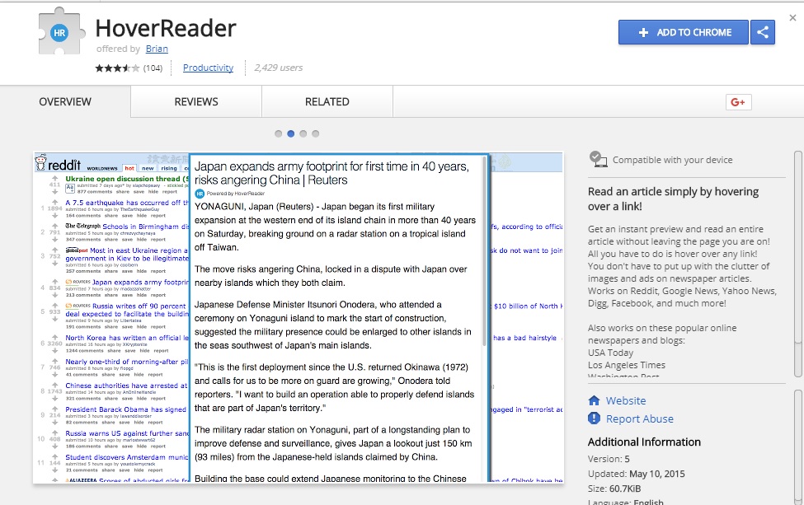
Task: Click the 'Size: 60.7KiB' text
Action: pyautogui.click(x=614, y=489)
